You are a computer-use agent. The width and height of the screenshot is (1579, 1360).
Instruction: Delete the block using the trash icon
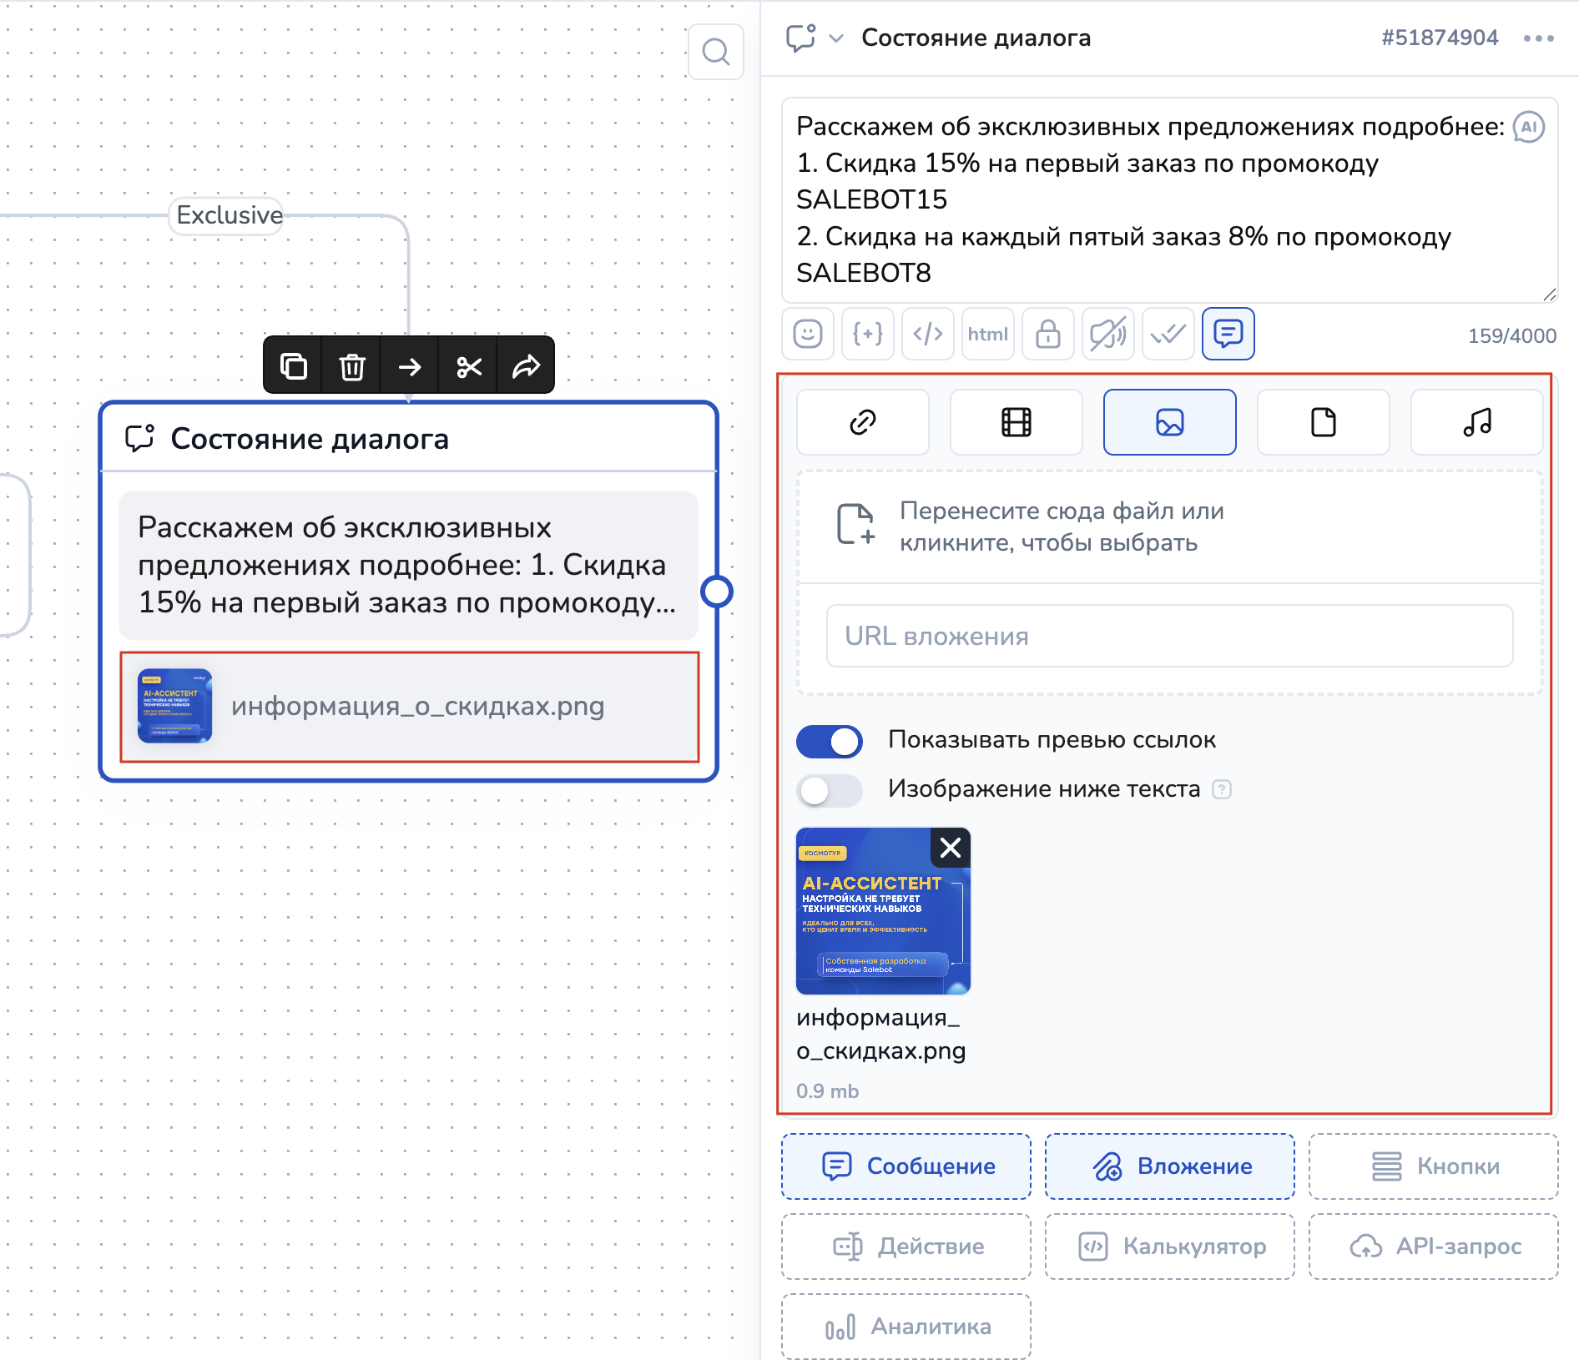(x=351, y=366)
